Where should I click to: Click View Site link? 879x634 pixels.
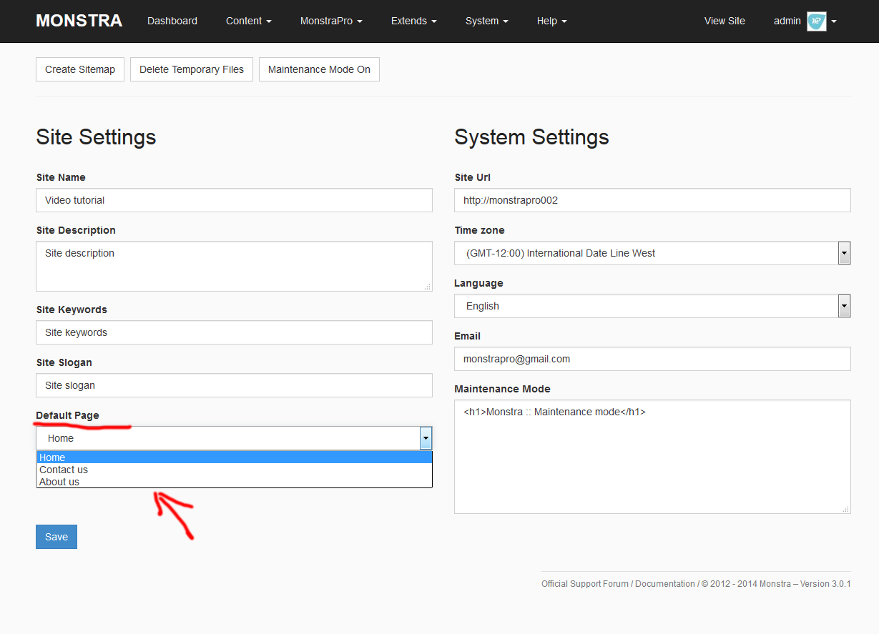(725, 21)
